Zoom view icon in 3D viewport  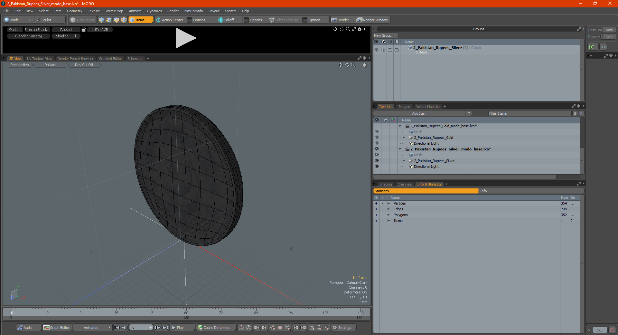353,65
